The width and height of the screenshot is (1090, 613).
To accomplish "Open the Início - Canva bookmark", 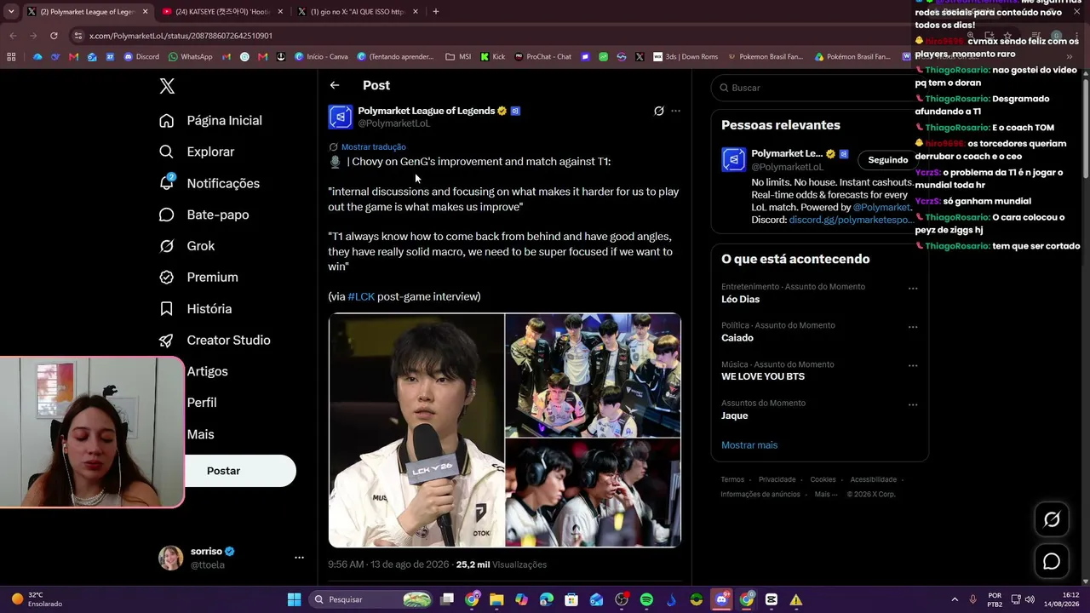I will [x=321, y=57].
